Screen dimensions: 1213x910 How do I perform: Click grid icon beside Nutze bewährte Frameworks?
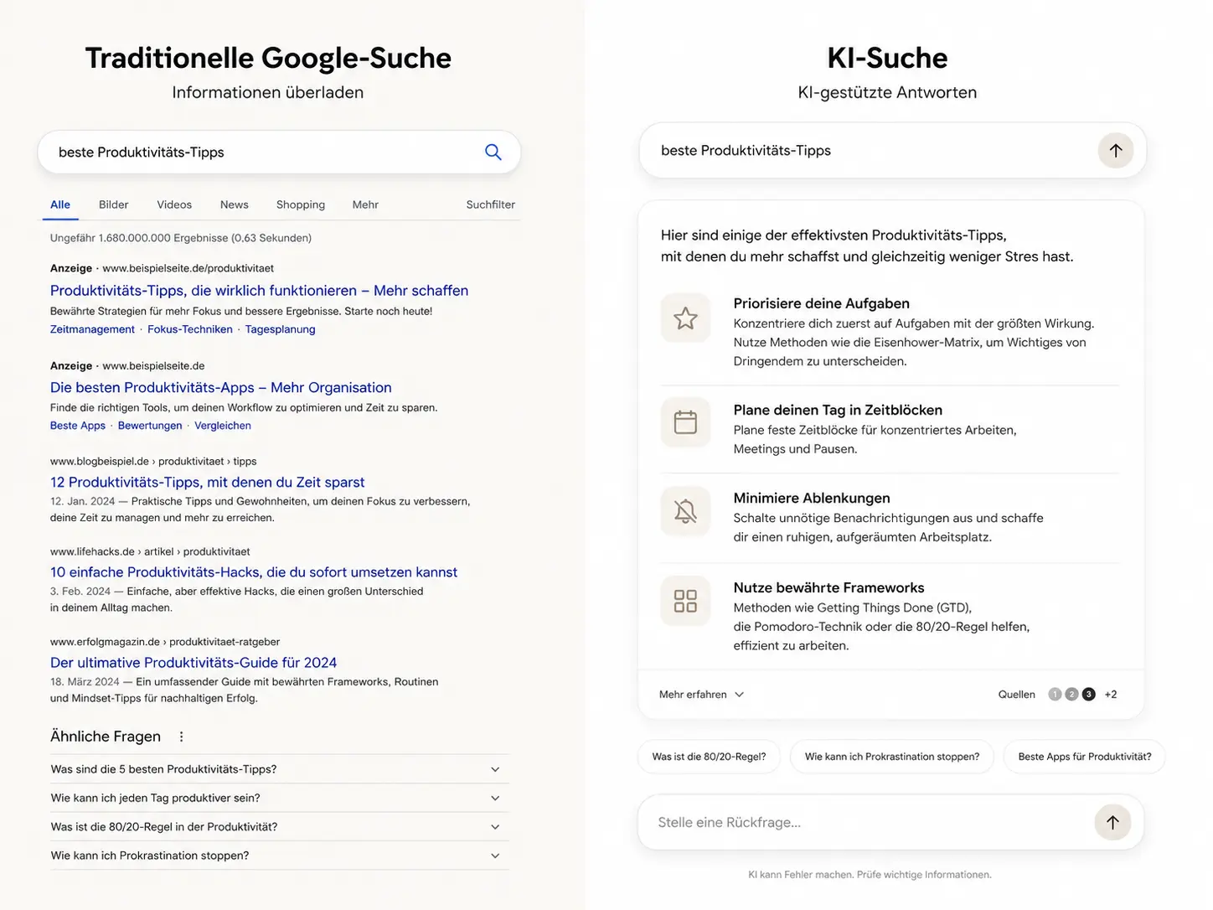(x=685, y=601)
